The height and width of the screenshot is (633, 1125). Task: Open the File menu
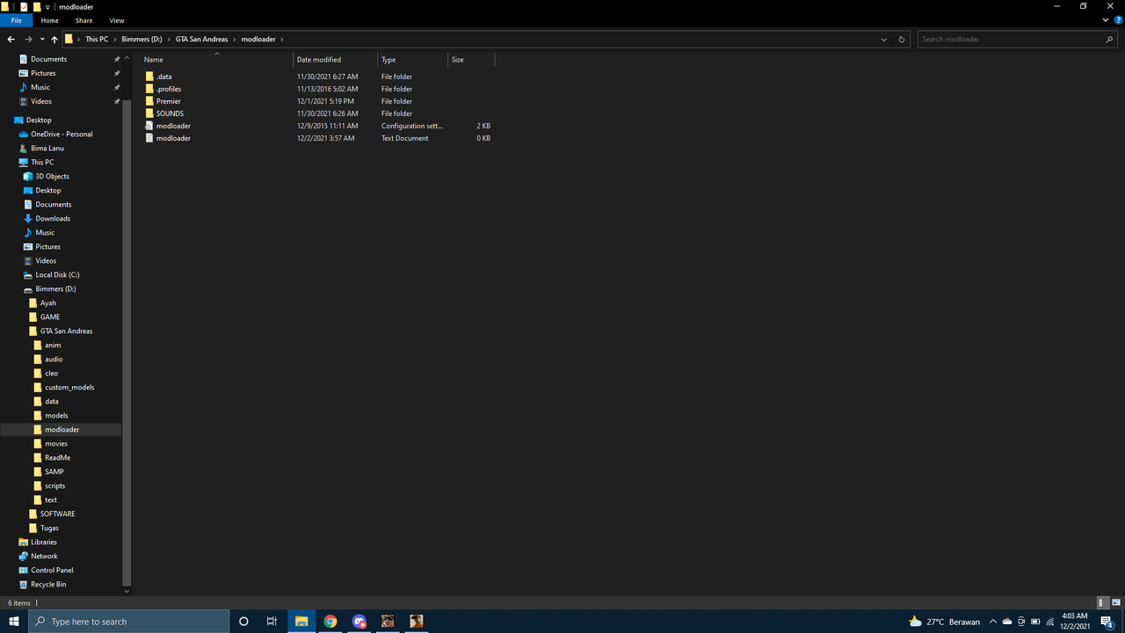click(x=16, y=20)
